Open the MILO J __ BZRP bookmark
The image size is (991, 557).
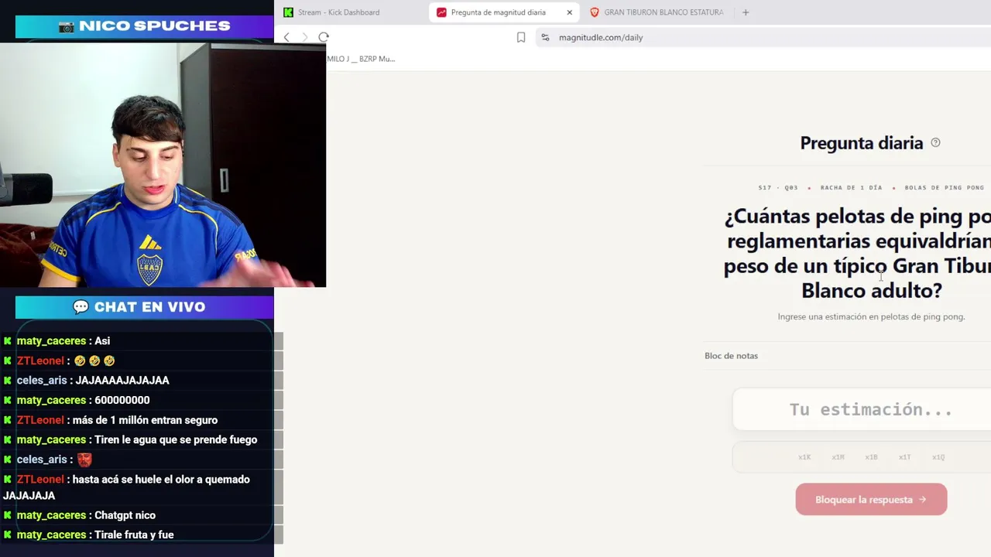click(361, 59)
